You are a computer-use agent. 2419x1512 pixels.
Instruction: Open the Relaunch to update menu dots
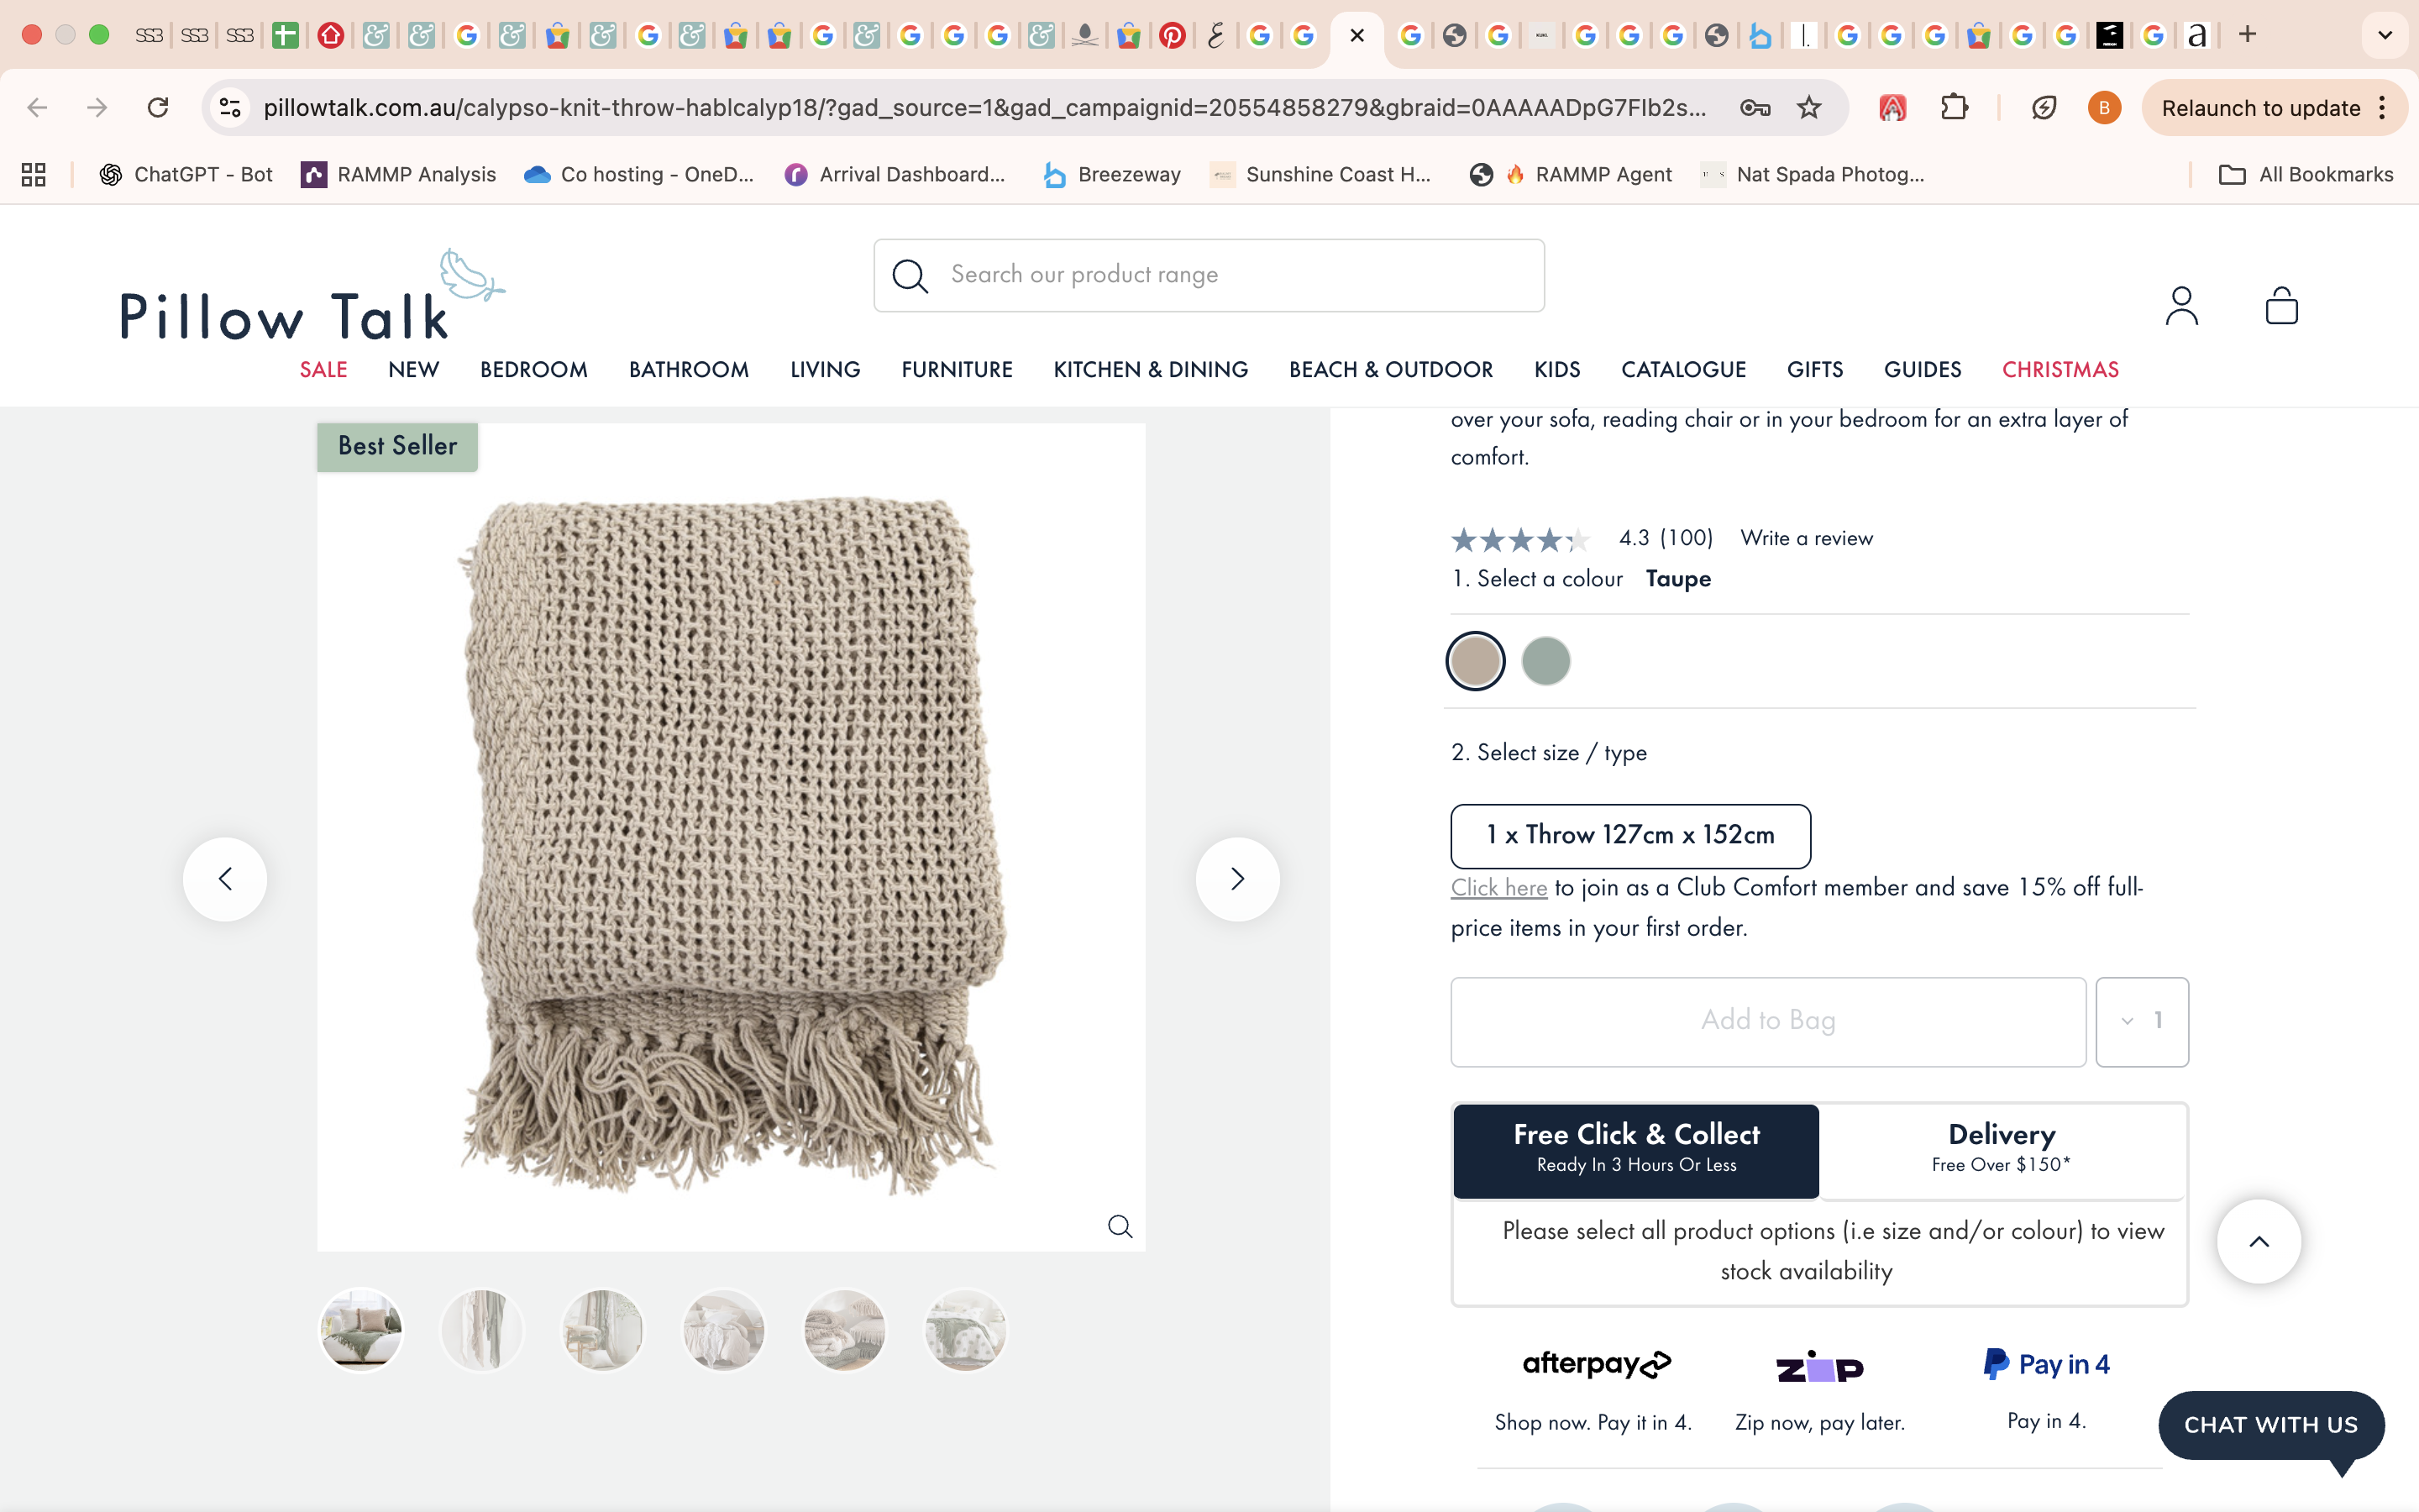(x=2383, y=108)
